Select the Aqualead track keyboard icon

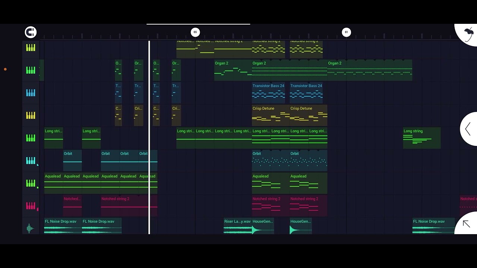[31, 183]
